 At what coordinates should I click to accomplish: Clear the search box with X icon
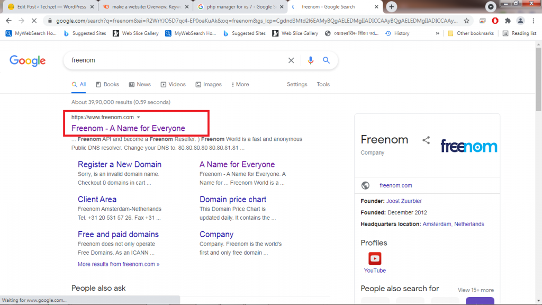291,60
